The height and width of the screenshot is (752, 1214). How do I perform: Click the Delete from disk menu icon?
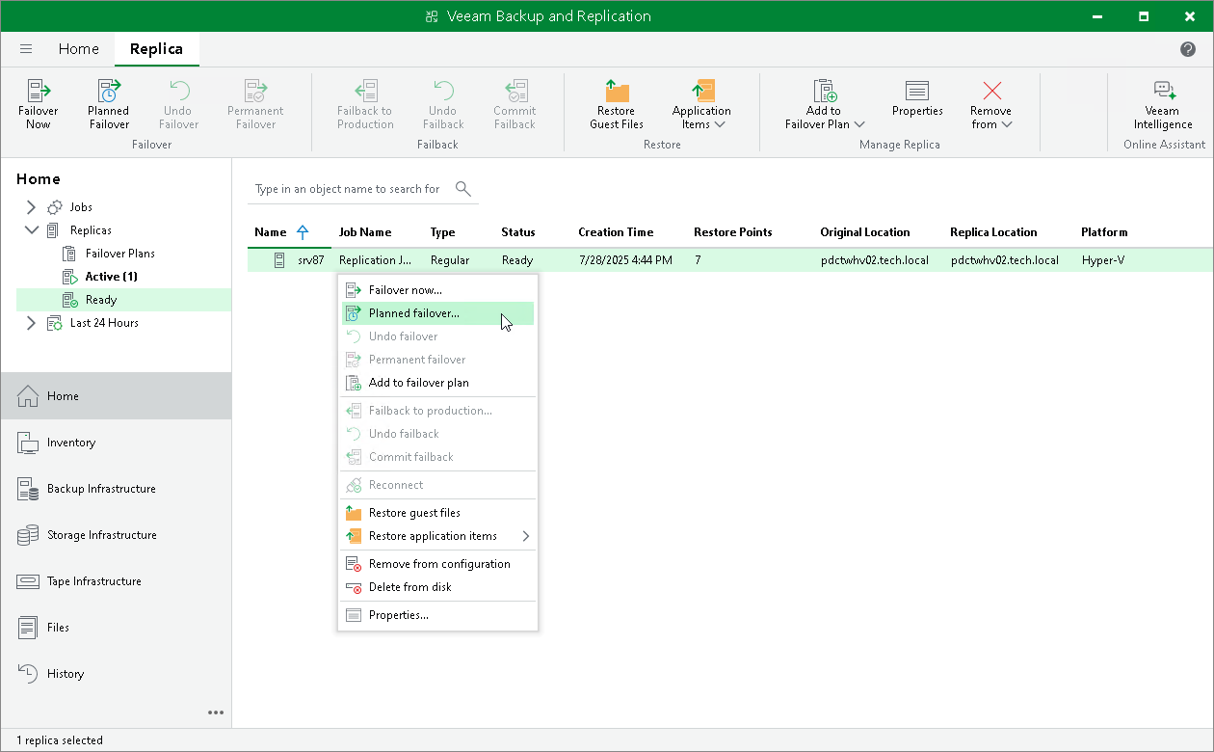(354, 587)
